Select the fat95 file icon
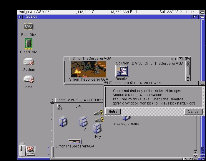This screenshot has height=161, width=206. coord(79,105)
